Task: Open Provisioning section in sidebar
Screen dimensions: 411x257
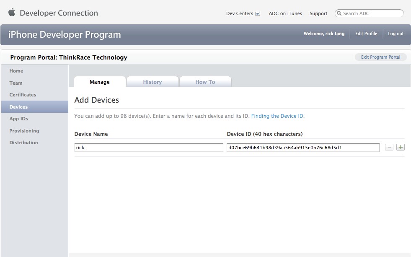Action: (x=24, y=131)
